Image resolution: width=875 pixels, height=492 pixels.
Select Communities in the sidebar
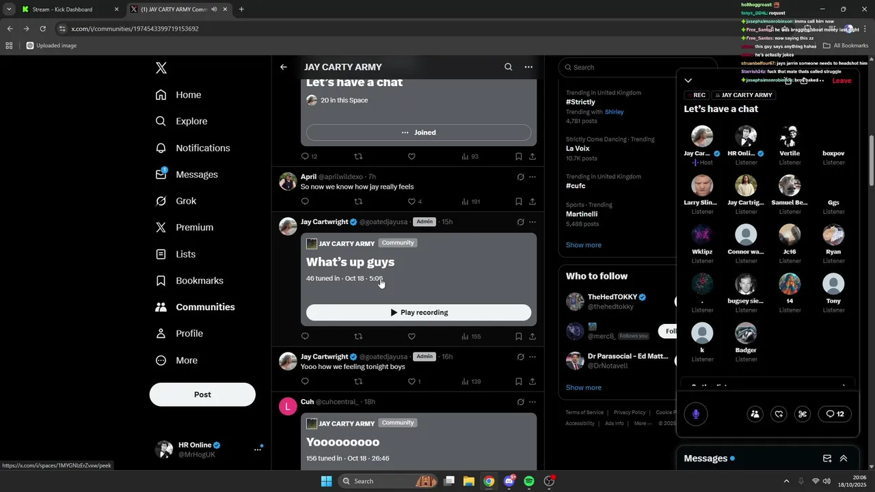point(195,307)
